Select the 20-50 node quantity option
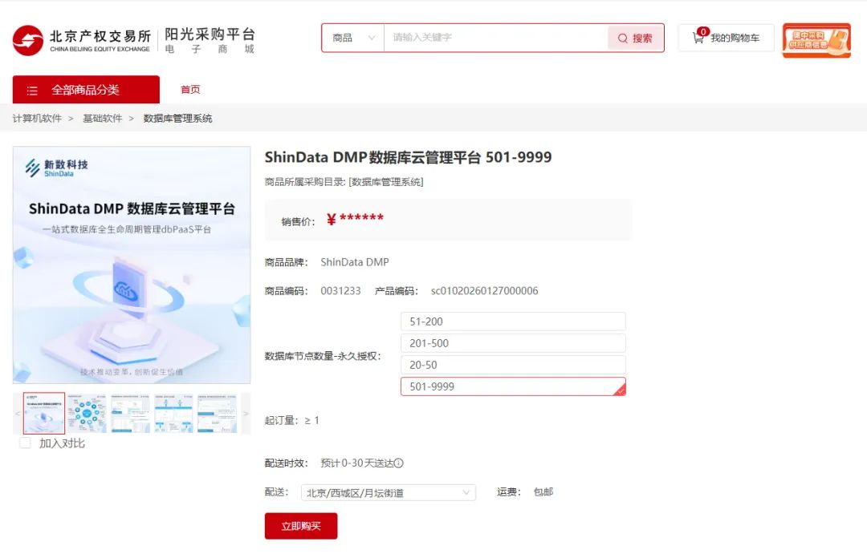Viewport: 867px width, 554px height. tap(513, 365)
